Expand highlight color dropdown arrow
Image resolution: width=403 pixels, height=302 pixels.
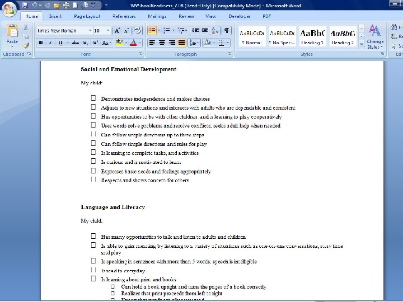[126, 43]
